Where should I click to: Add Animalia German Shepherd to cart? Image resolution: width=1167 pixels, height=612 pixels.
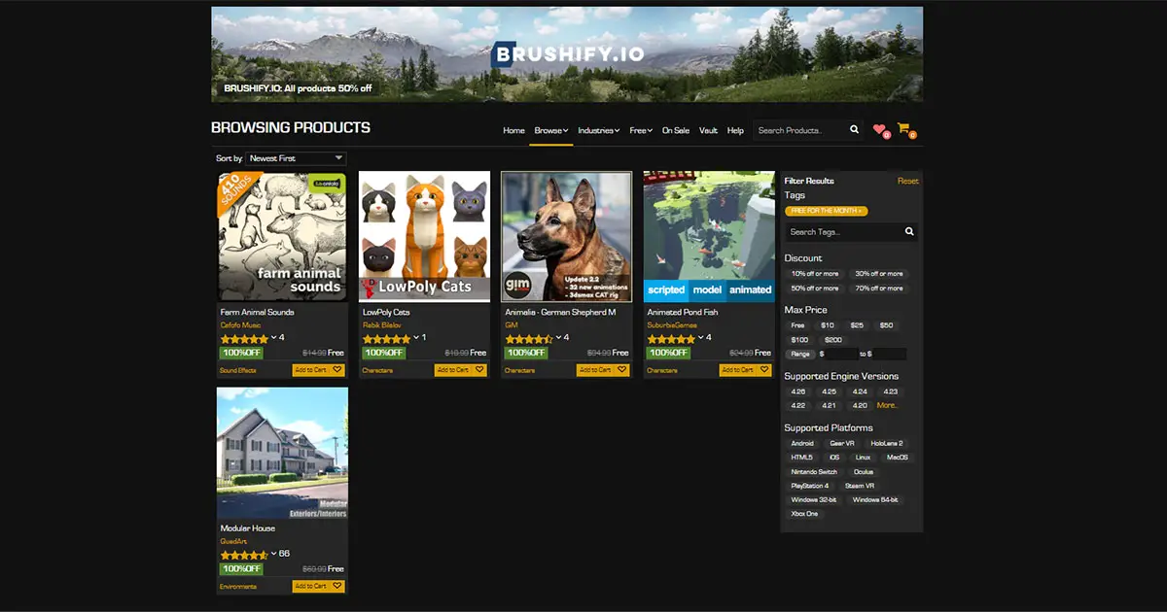pyautogui.click(x=596, y=370)
